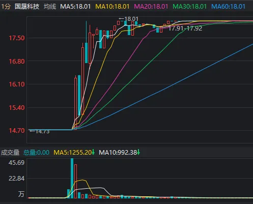Viewport: 253px width, 204px height.
Task: Click the 万 volume unit label
Action: pyautogui.click(x=21, y=194)
